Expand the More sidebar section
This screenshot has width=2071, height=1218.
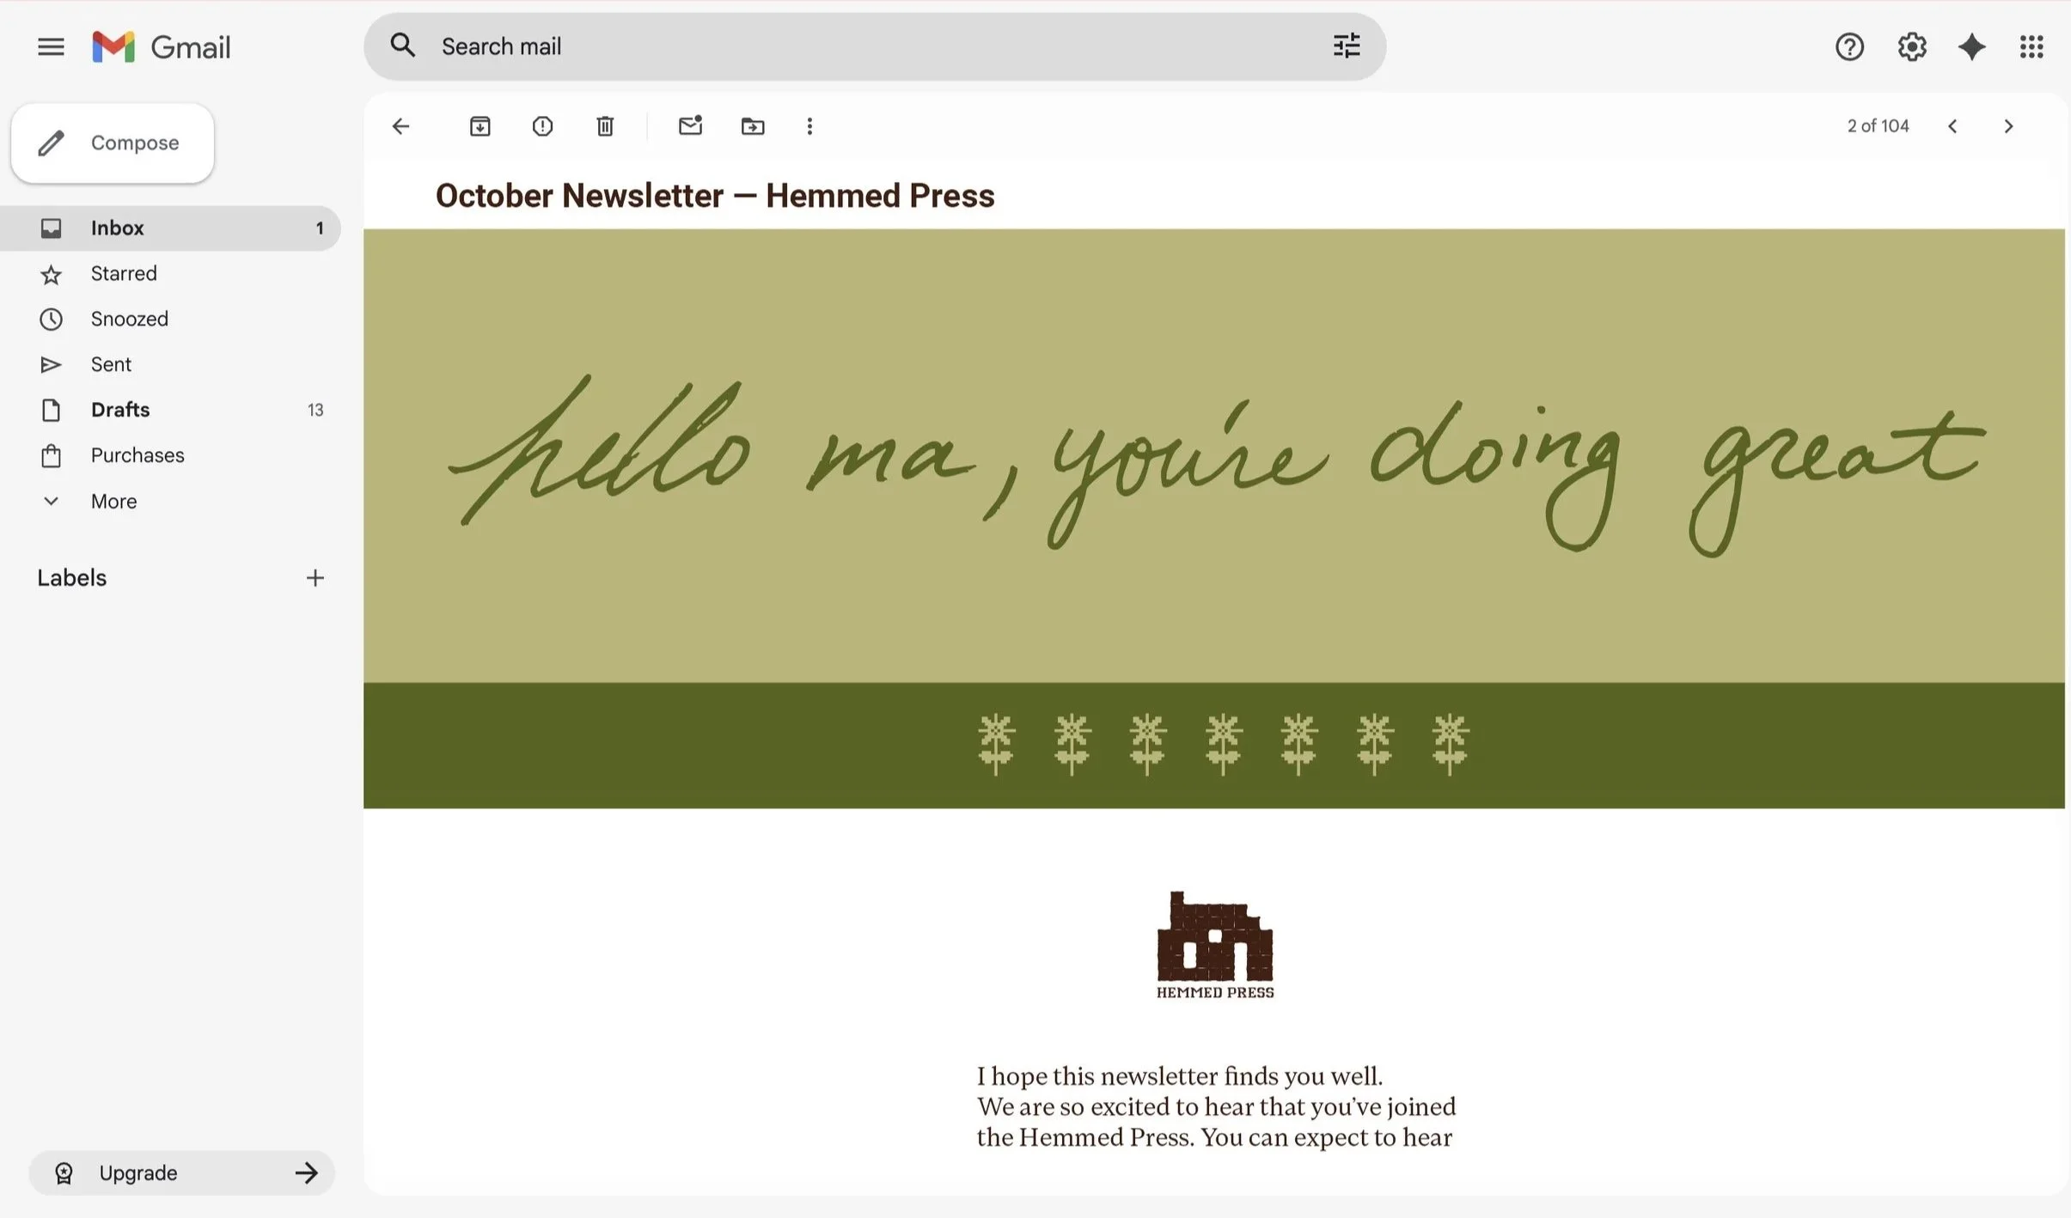pyautogui.click(x=113, y=501)
